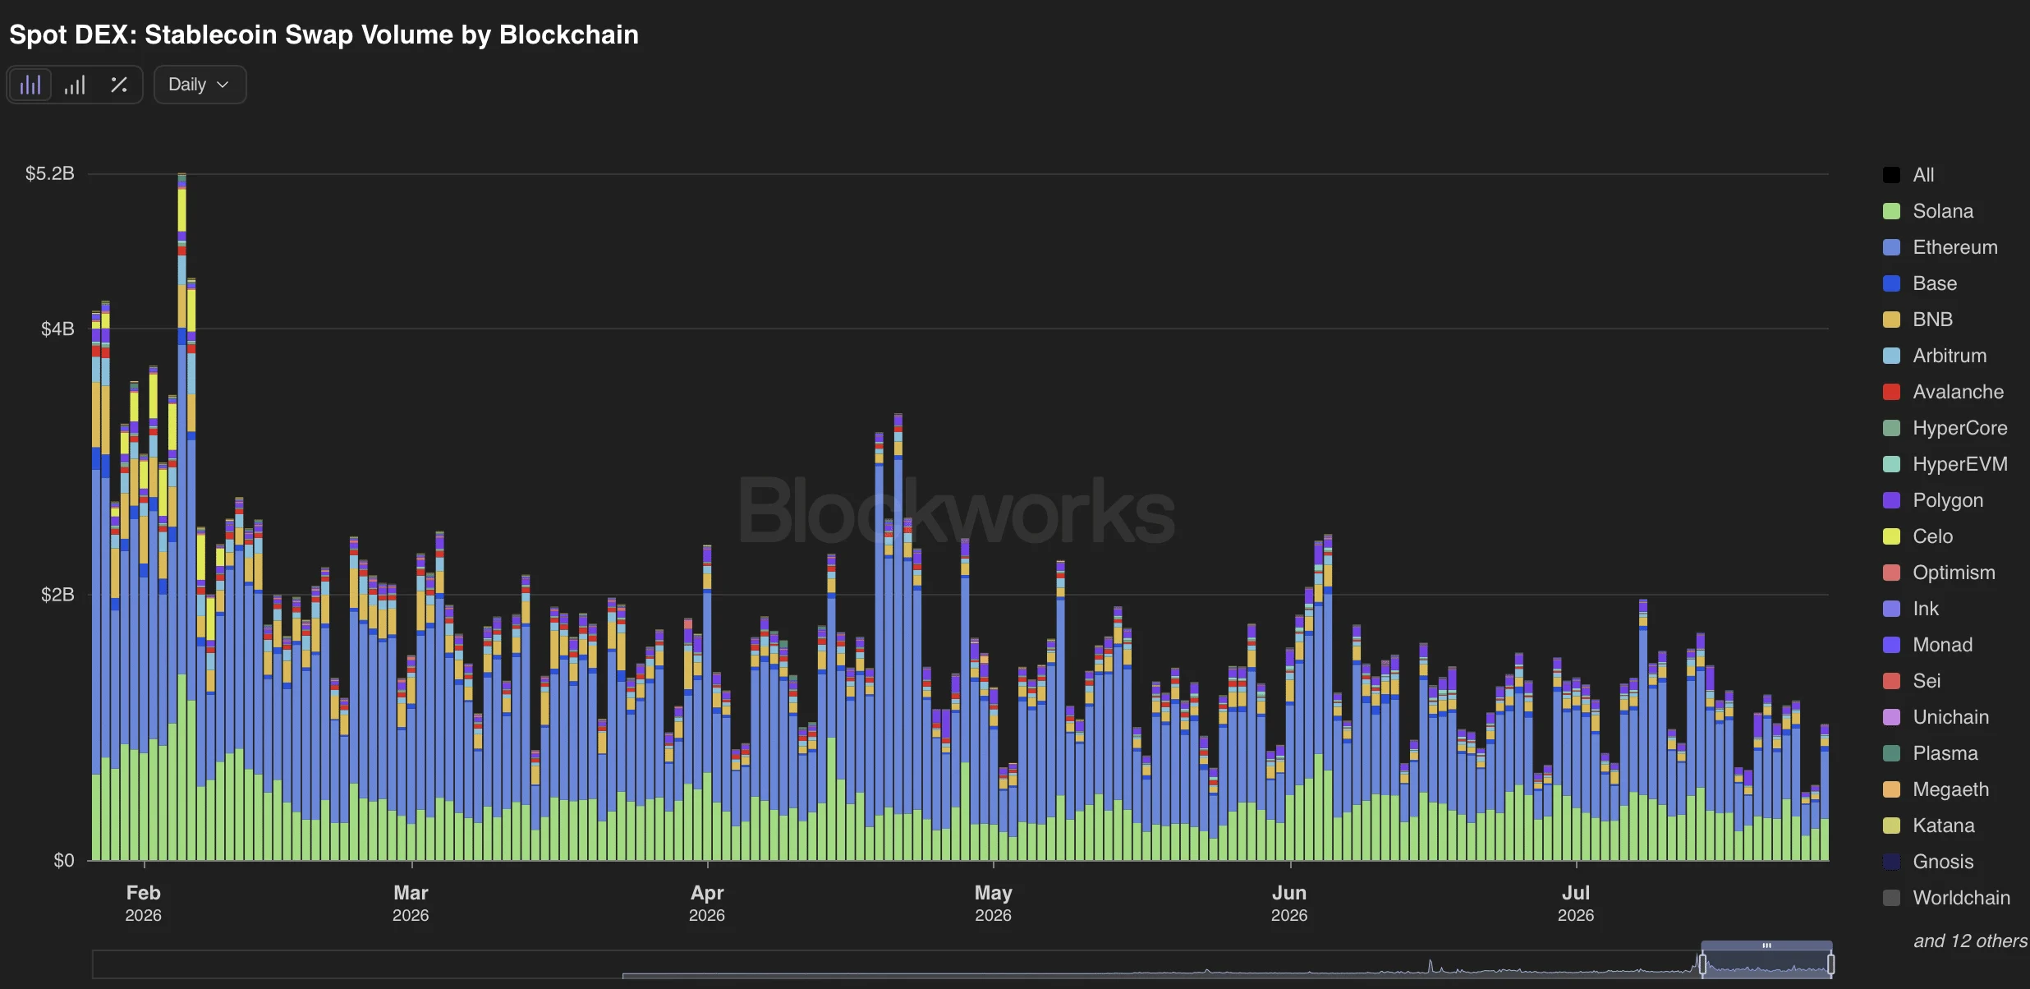Click the right handle of range selector
This screenshot has height=989, width=2030.
pos(1830,964)
